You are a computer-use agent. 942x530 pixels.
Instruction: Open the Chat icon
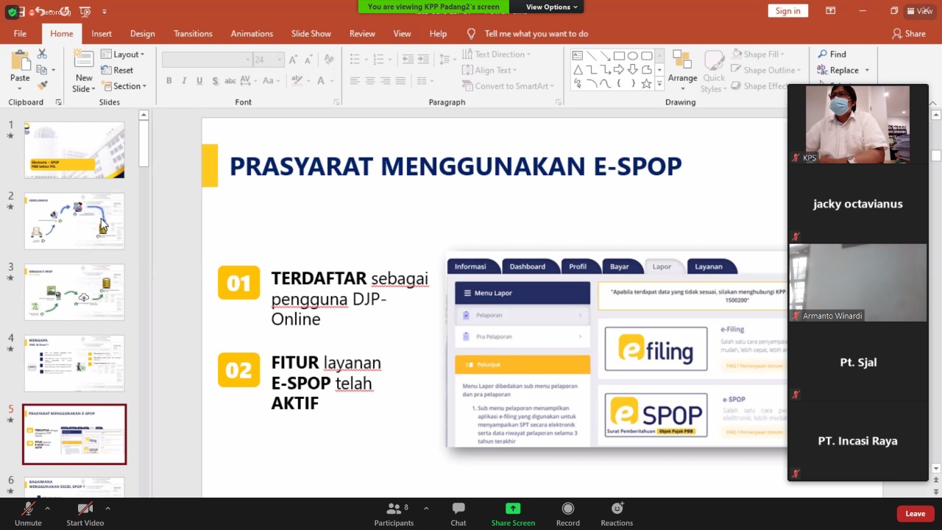458,509
